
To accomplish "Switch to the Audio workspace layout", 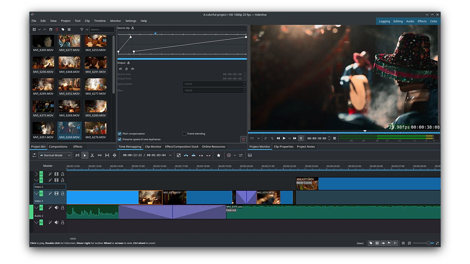I will 410,21.
